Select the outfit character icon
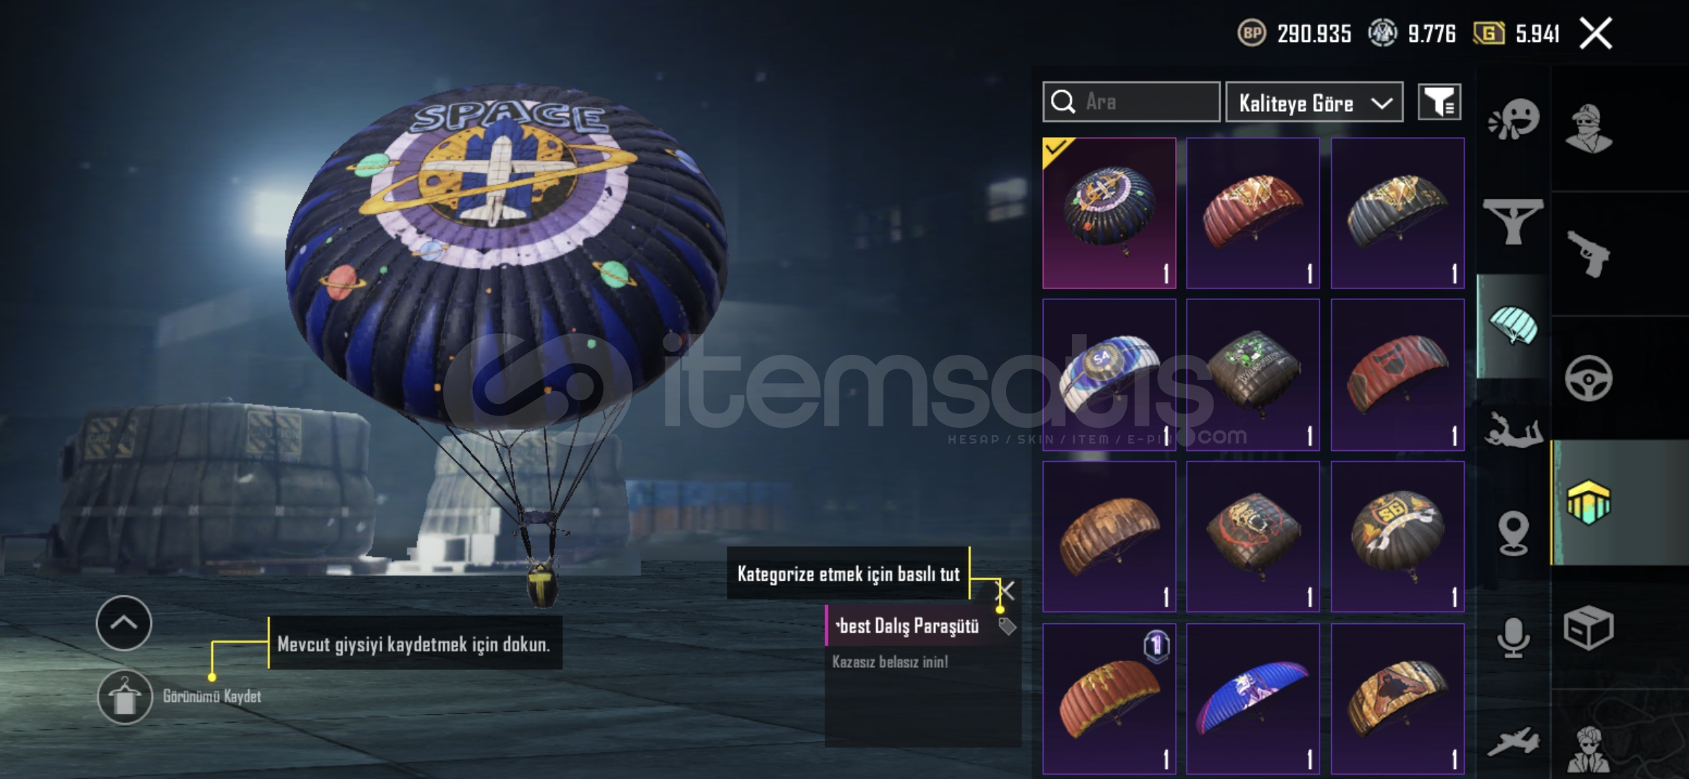Image resolution: width=1689 pixels, height=779 pixels. point(1589,129)
